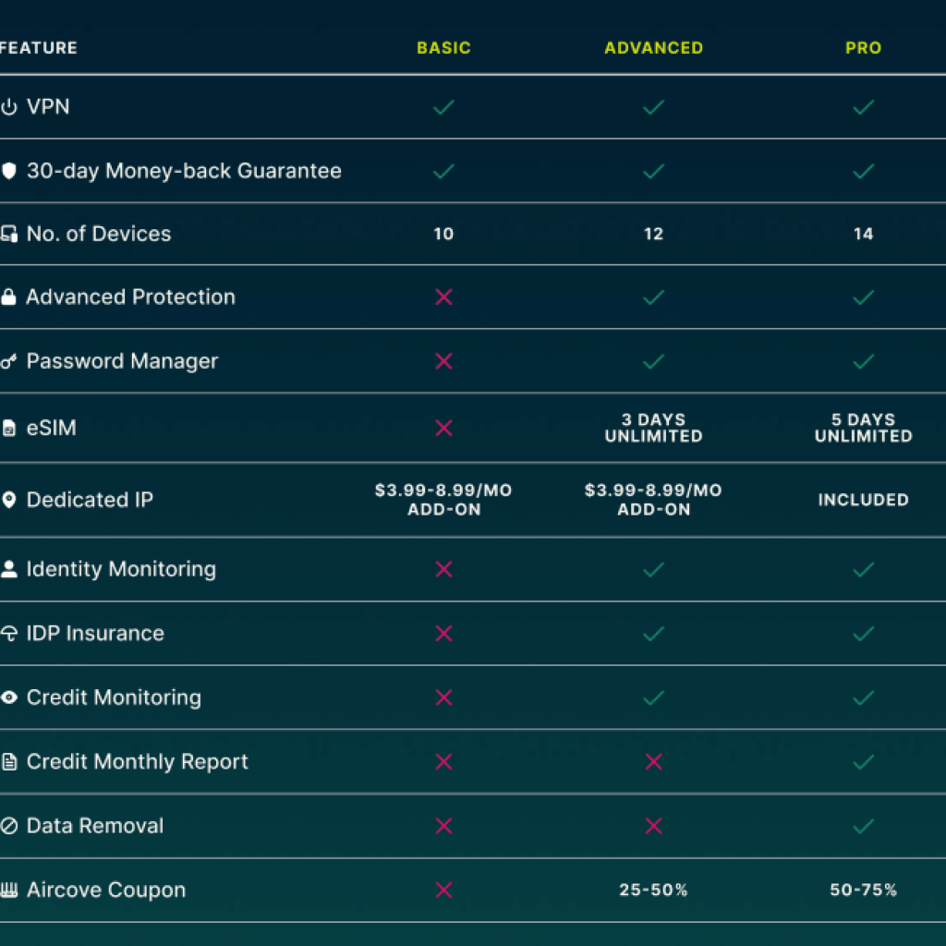The width and height of the screenshot is (946, 946).
Task: Toggle the green checkmark for Basic VPN
Action: 443,107
